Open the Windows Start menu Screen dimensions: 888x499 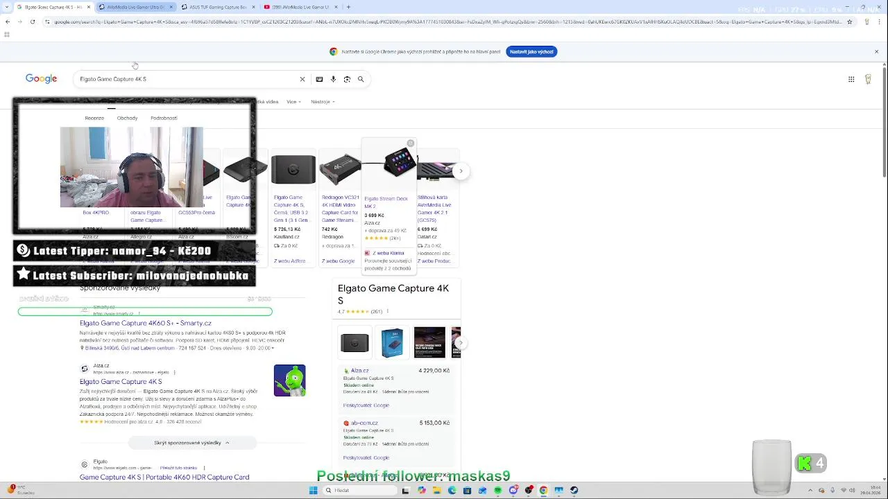[x=313, y=490]
